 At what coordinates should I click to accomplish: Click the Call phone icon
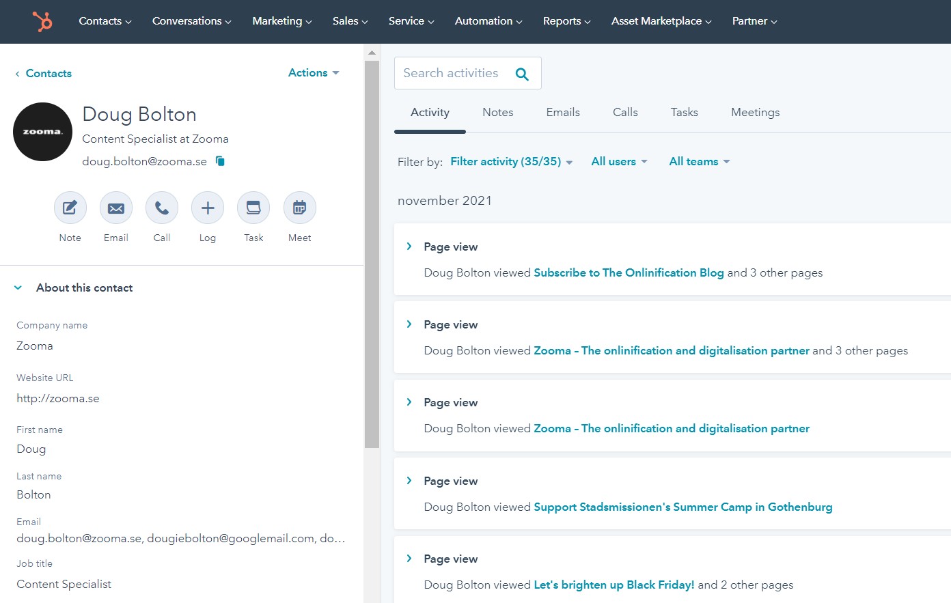point(162,208)
